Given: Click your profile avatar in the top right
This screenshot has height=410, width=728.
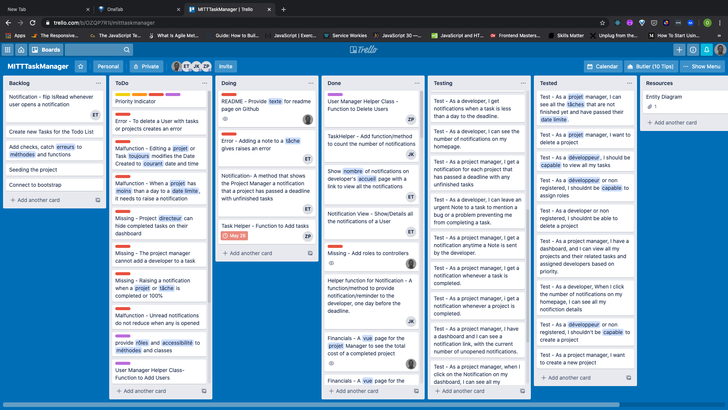Looking at the screenshot, I should pyautogui.click(x=720, y=49).
